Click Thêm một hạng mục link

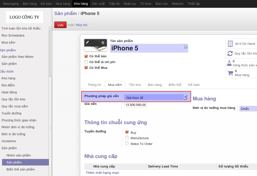point(102,172)
